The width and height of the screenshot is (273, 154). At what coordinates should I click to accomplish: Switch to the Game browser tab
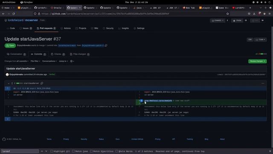(x=222, y=8)
